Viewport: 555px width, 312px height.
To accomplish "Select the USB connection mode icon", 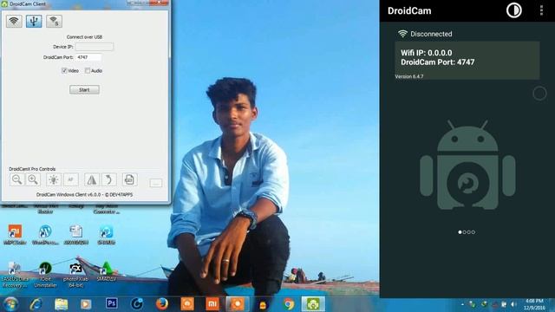I will [x=34, y=21].
